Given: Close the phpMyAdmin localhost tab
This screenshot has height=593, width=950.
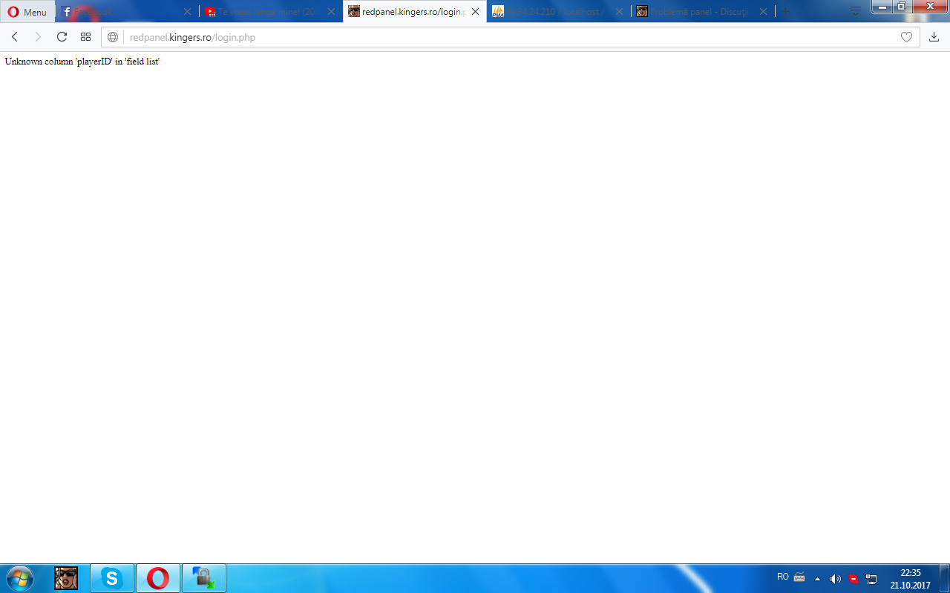Looking at the screenshot, I should (619, 12).
